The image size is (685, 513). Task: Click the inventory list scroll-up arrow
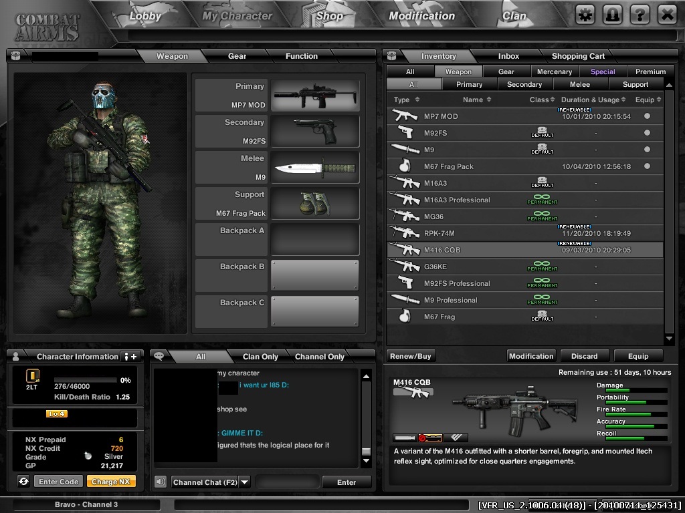click(x=669, y=85)
